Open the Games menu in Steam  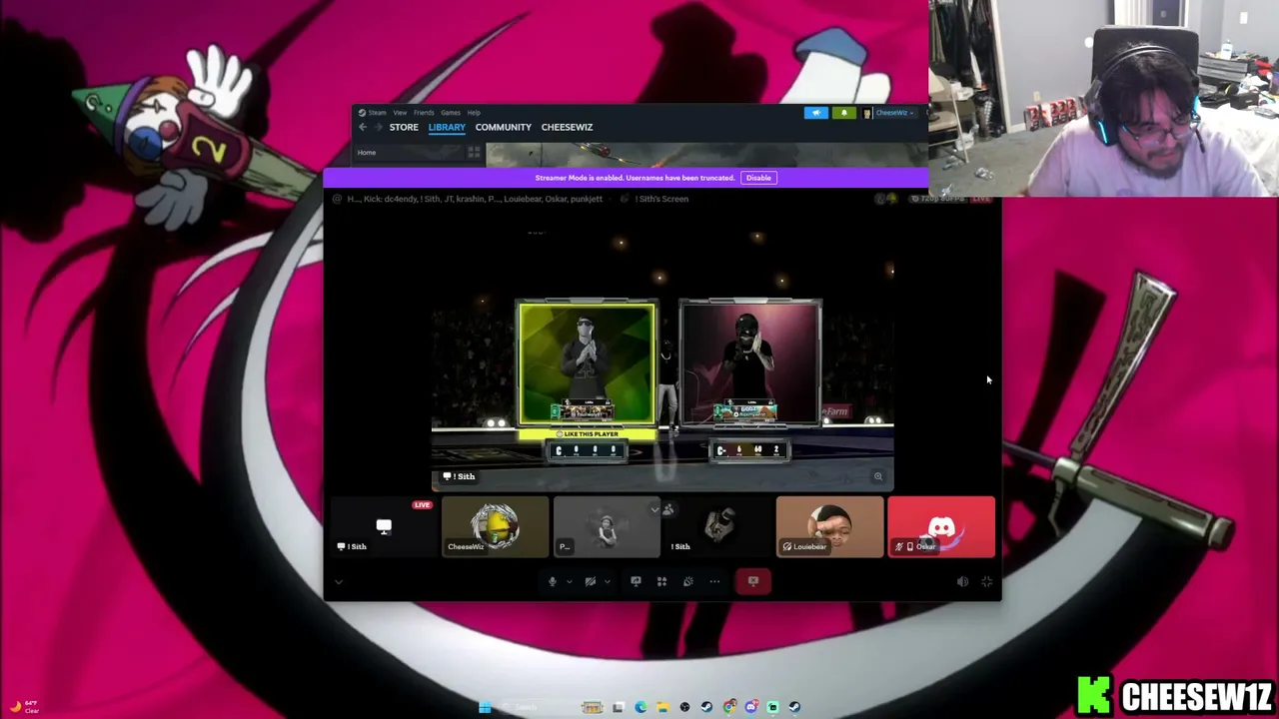(451, 113)
